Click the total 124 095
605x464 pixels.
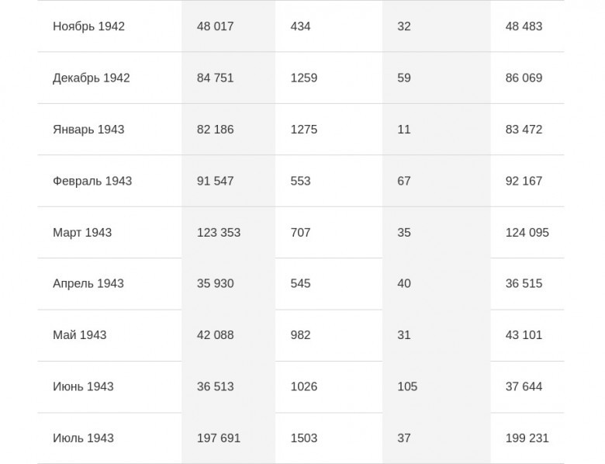[527, 232]
